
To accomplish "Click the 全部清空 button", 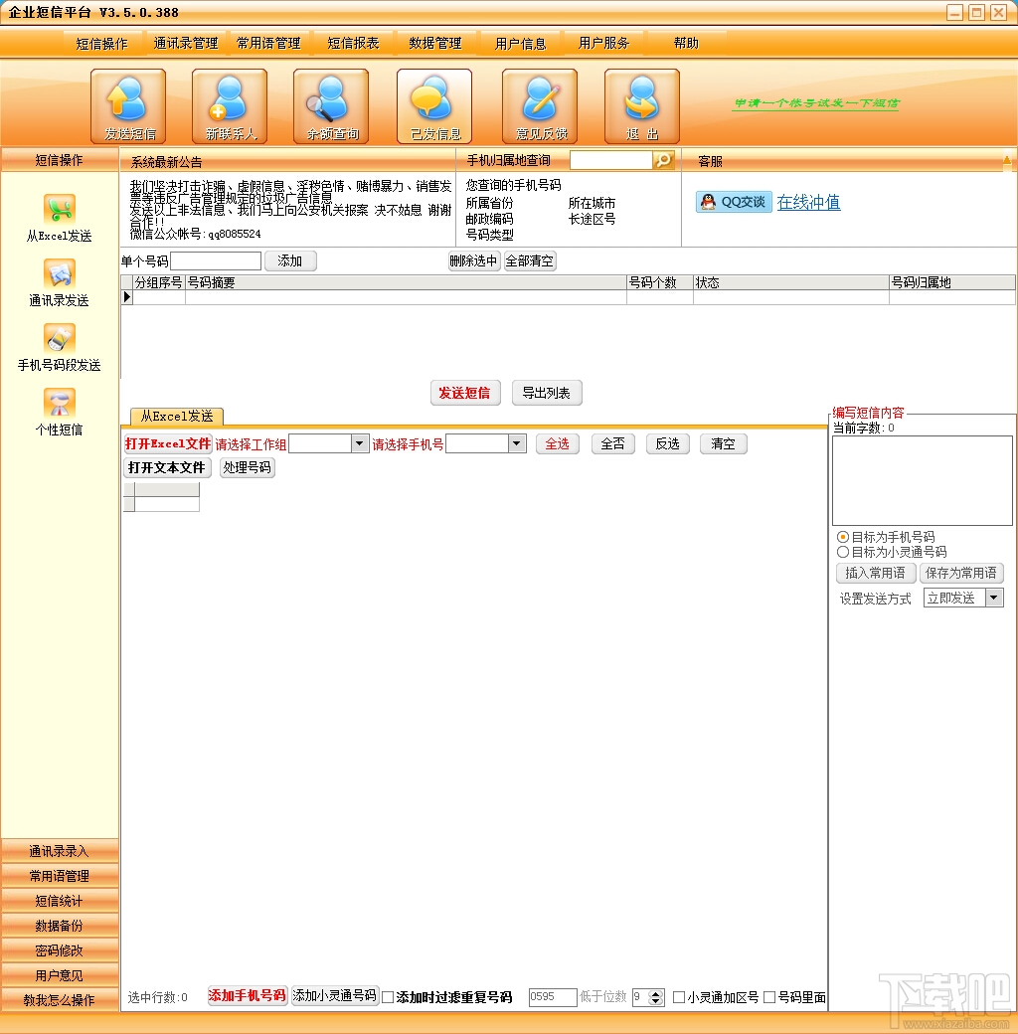I will pos(530,261).
